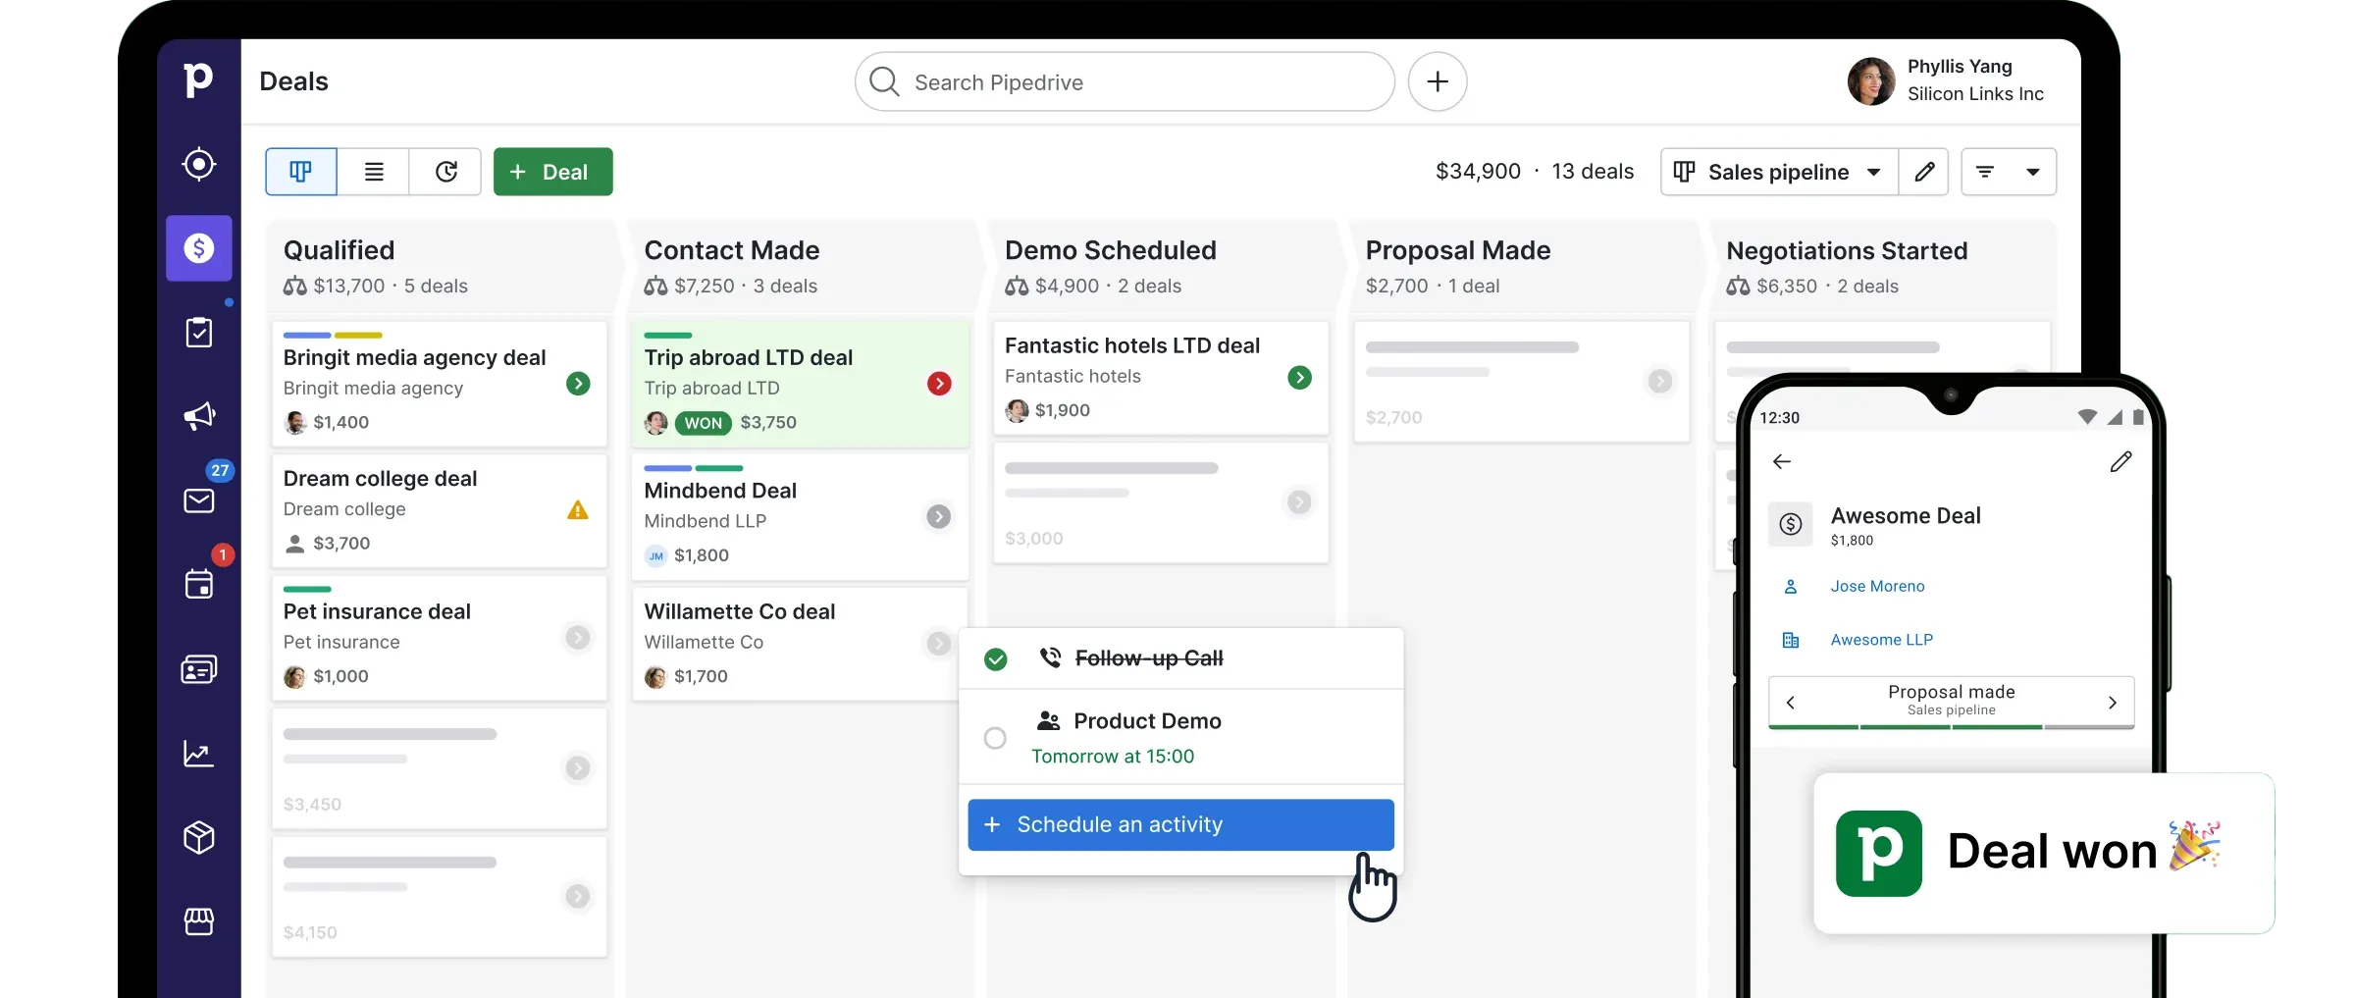
Task: Click warning triangle on Dream college deal
Action: point(578,510)
